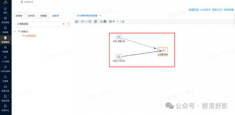
Task: Go to 首页 in the sidebar
Action: (5, 10)
